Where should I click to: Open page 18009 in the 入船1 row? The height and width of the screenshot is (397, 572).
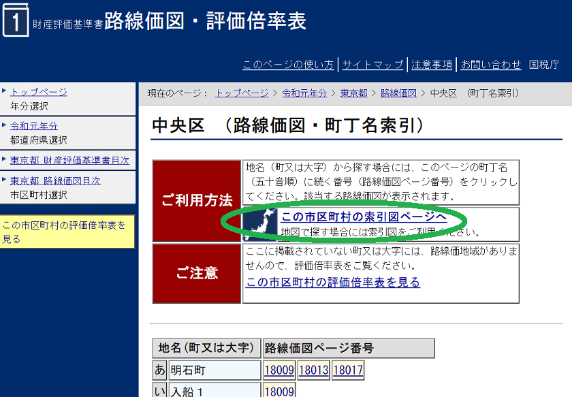click(x=279, y=392)
